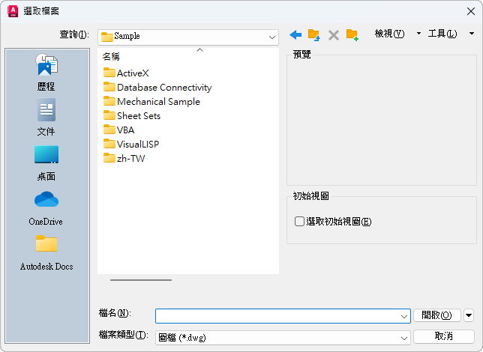Click the Delete X icon
This screenshot has width=483, height=352.
pyautogui.click(x=334, y=34)
